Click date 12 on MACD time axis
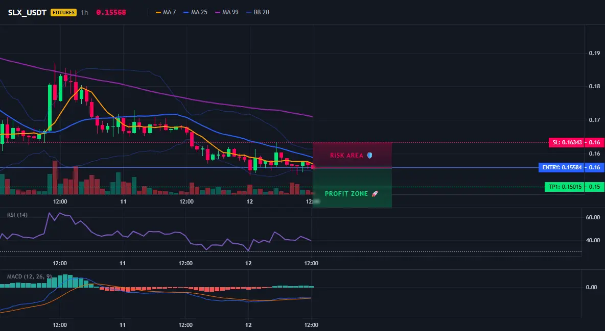The image size is (605, 331). (248, 325)
